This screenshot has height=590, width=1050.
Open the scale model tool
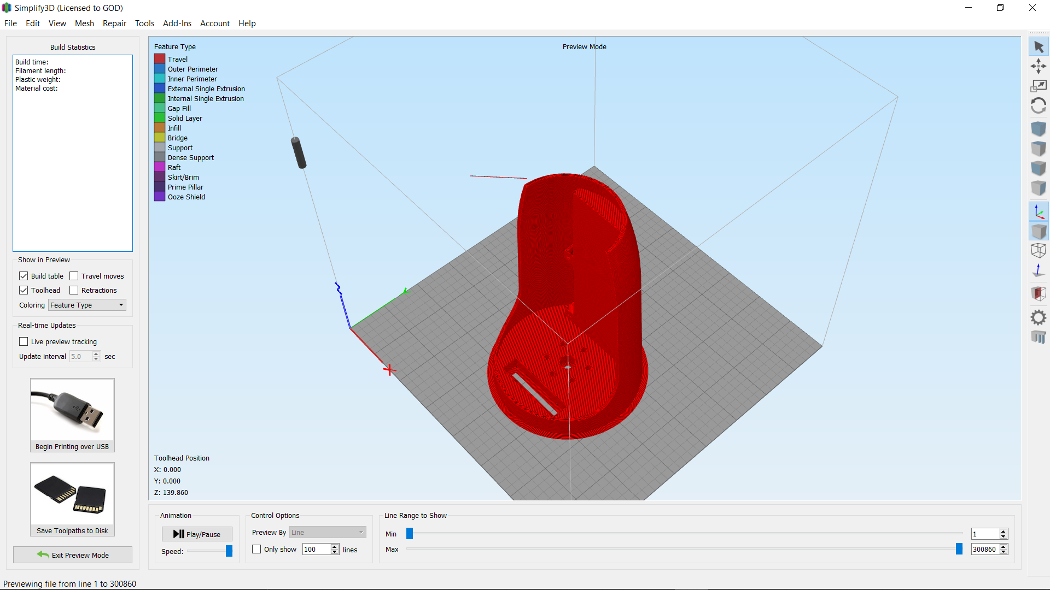point(1039,86)
